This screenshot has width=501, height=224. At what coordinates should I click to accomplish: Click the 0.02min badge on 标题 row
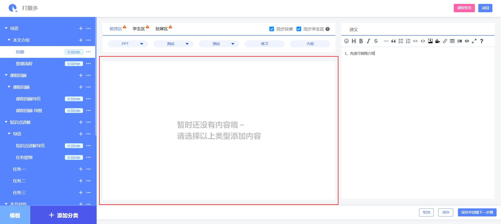click(74, 52)
